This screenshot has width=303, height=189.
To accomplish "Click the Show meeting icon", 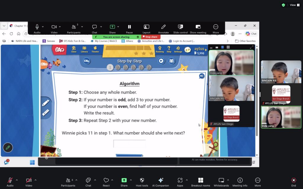I will (198, 27).
